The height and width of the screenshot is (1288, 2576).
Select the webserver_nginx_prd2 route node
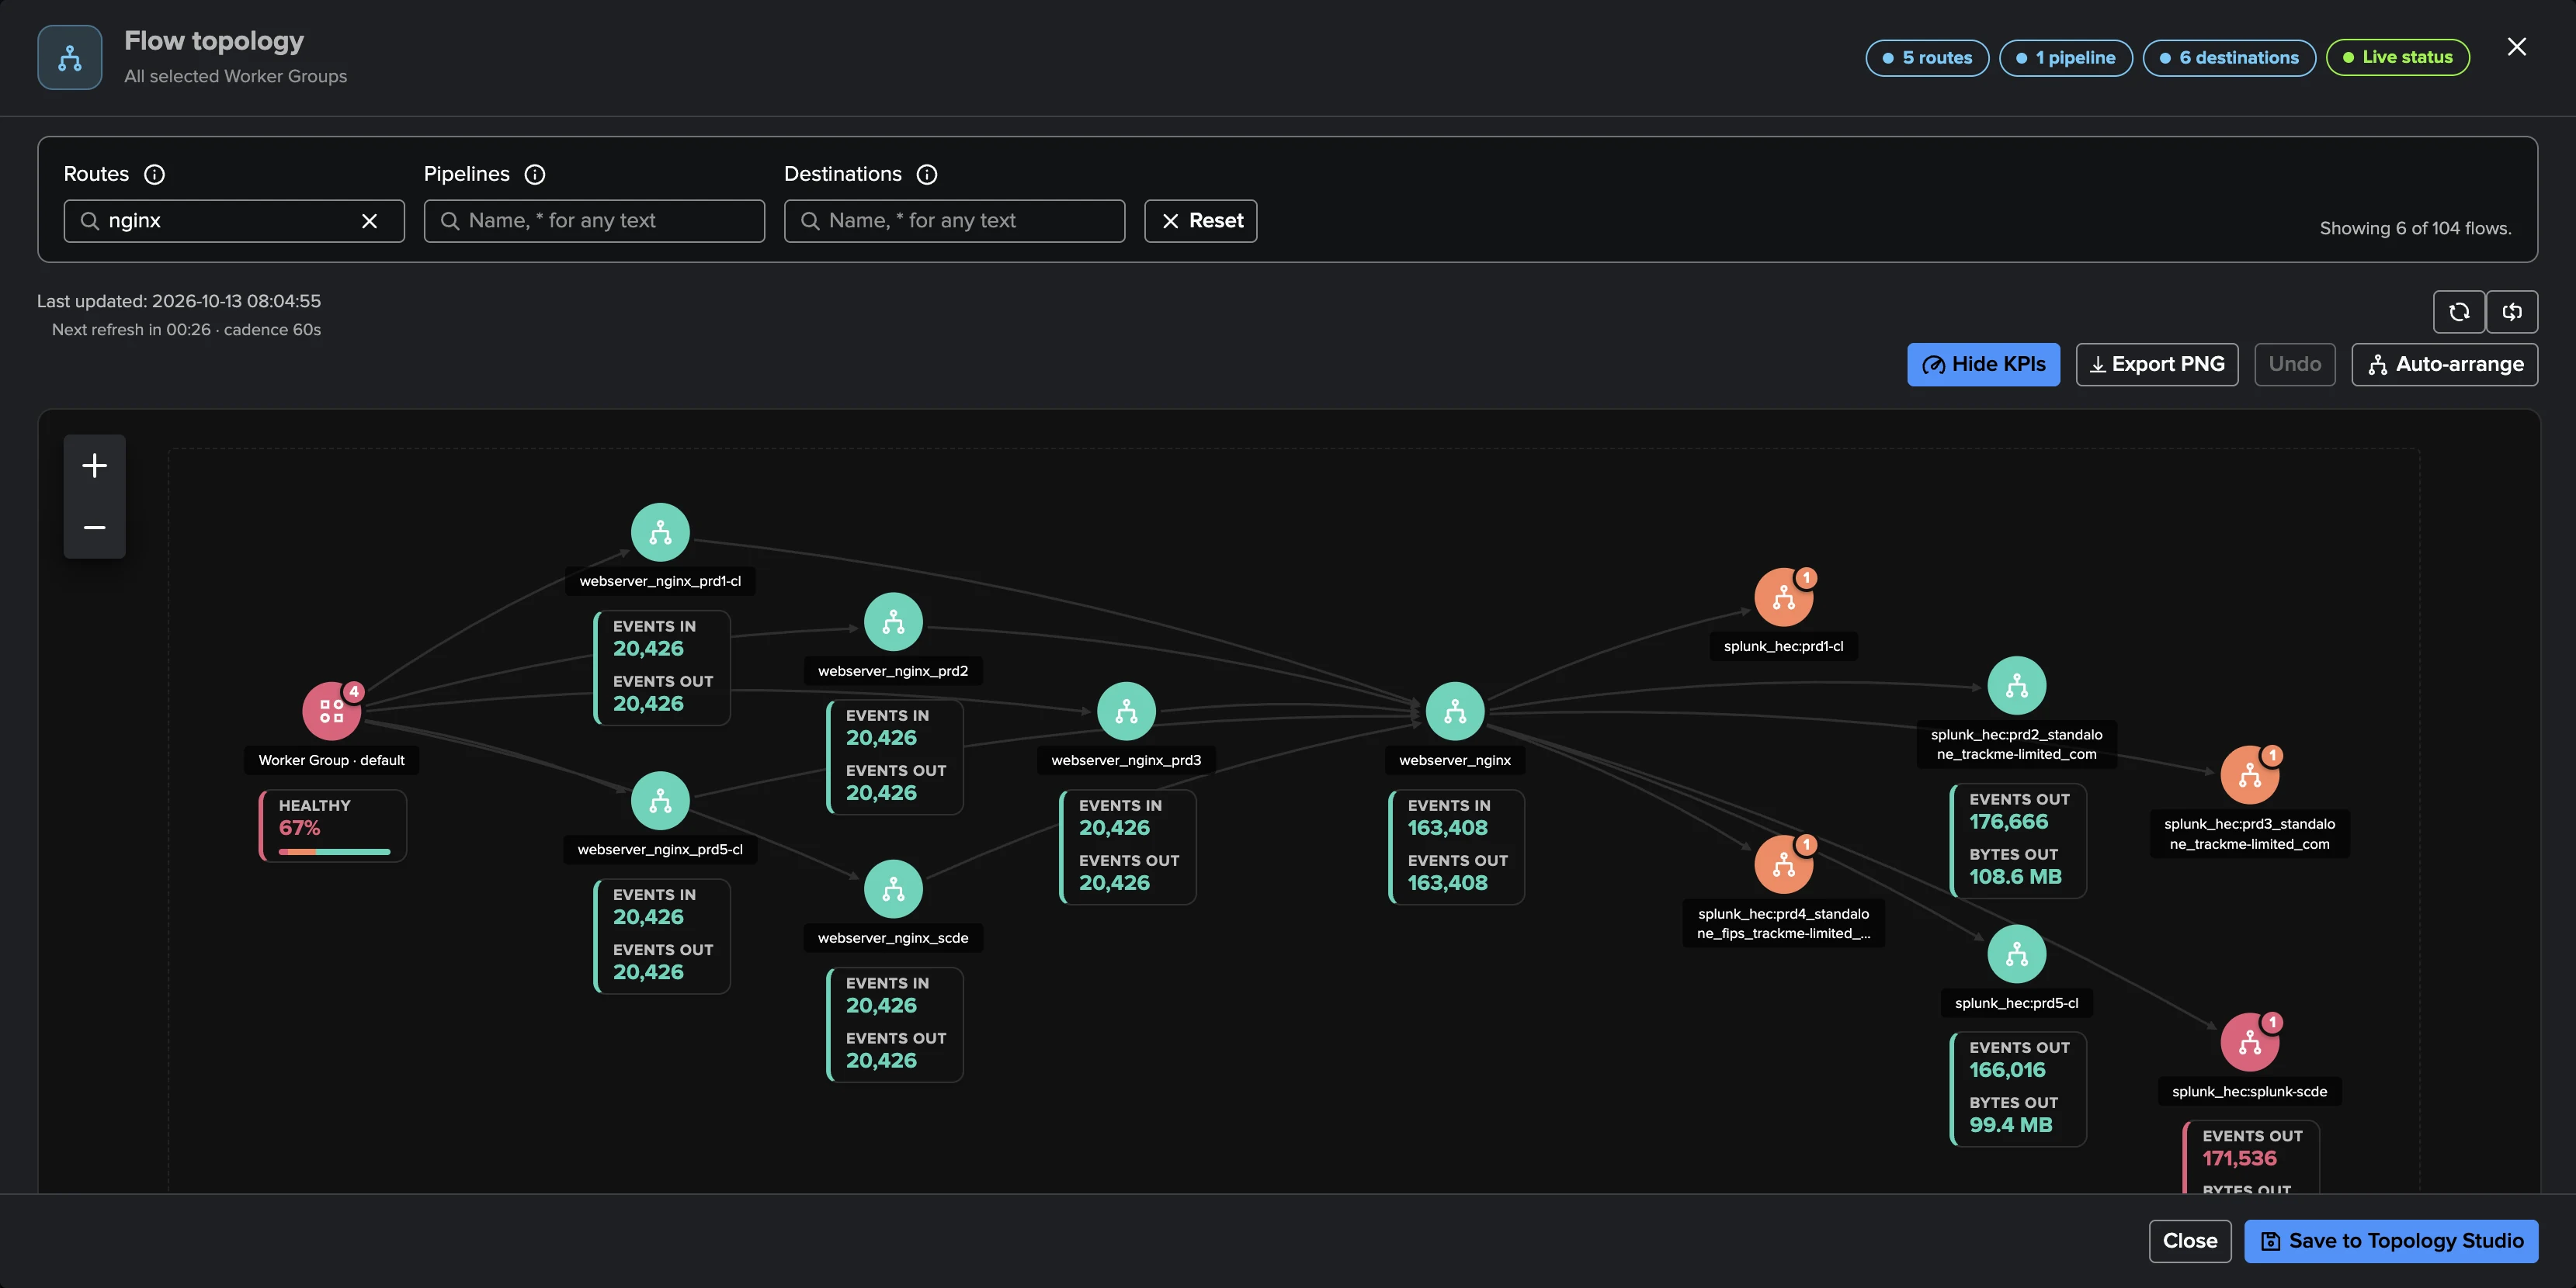coord(893,621)
